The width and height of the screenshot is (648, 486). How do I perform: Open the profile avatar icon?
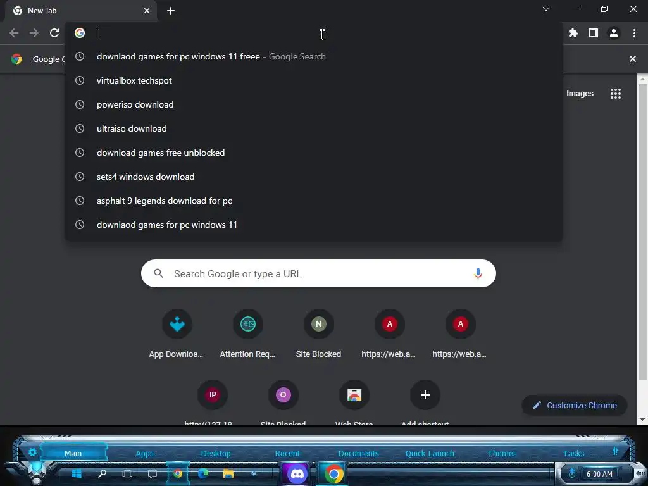(x=614, y=33)
